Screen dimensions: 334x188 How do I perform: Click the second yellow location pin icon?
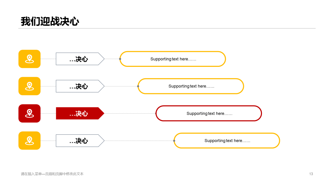click(29, 86)
